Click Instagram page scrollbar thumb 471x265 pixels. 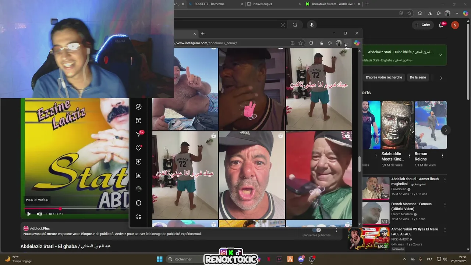pos(360,164)
